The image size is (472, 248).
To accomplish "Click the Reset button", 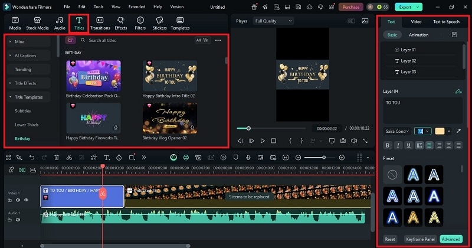I will pyautogui.click(x=390, y=239).
